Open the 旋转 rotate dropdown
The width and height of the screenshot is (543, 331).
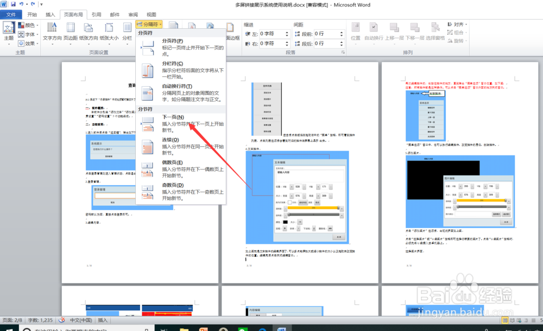pyautogui.click(x=457, y=41)
